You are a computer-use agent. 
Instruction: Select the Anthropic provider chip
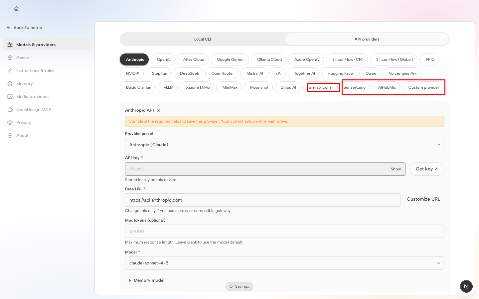(x=134, y=59)
